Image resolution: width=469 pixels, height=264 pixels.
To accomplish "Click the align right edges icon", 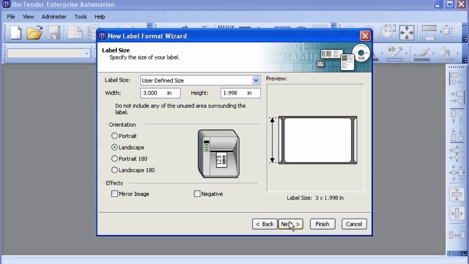I will 457,98.
